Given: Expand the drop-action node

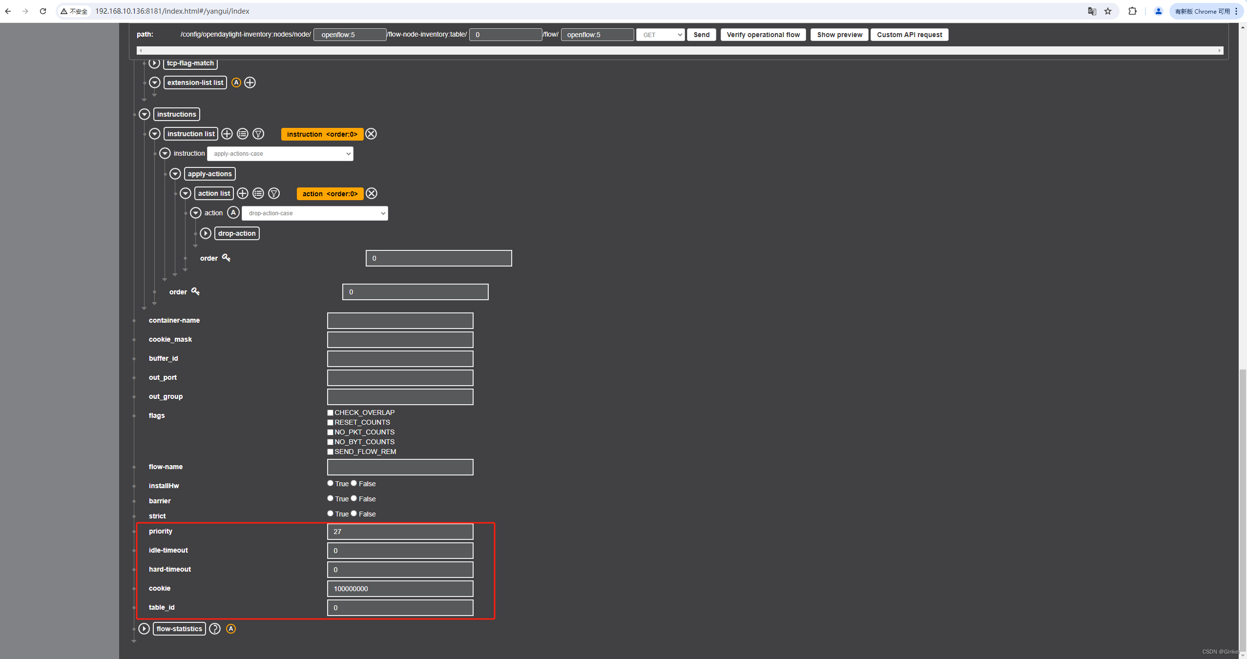Looking at the screenshot, I should click(x=206, y=233).
